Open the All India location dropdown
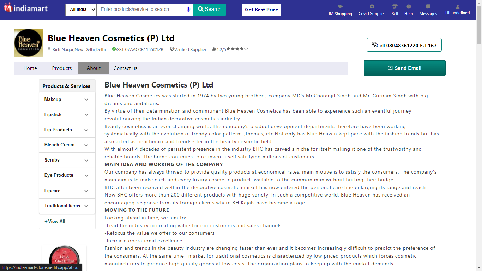The height and width of the screenshot is (271, 482). [81, 10]
